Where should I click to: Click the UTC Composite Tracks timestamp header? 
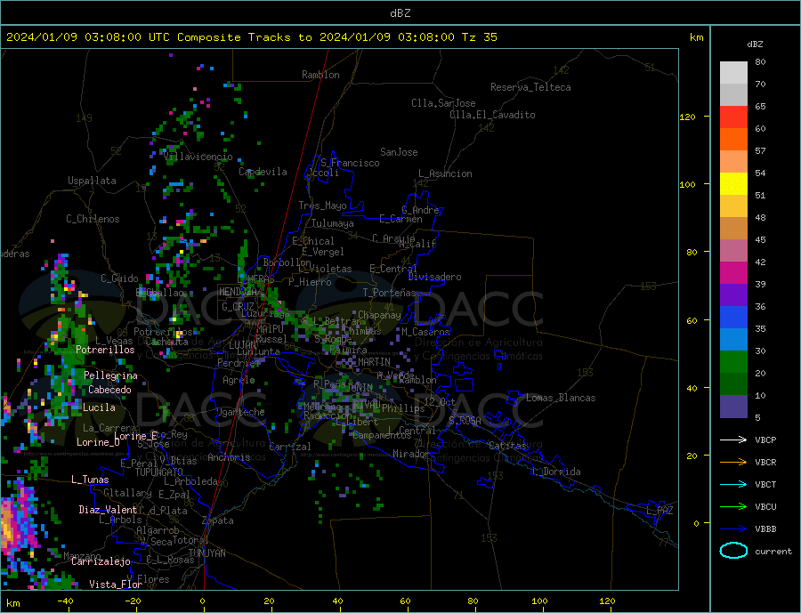point(251,37)
